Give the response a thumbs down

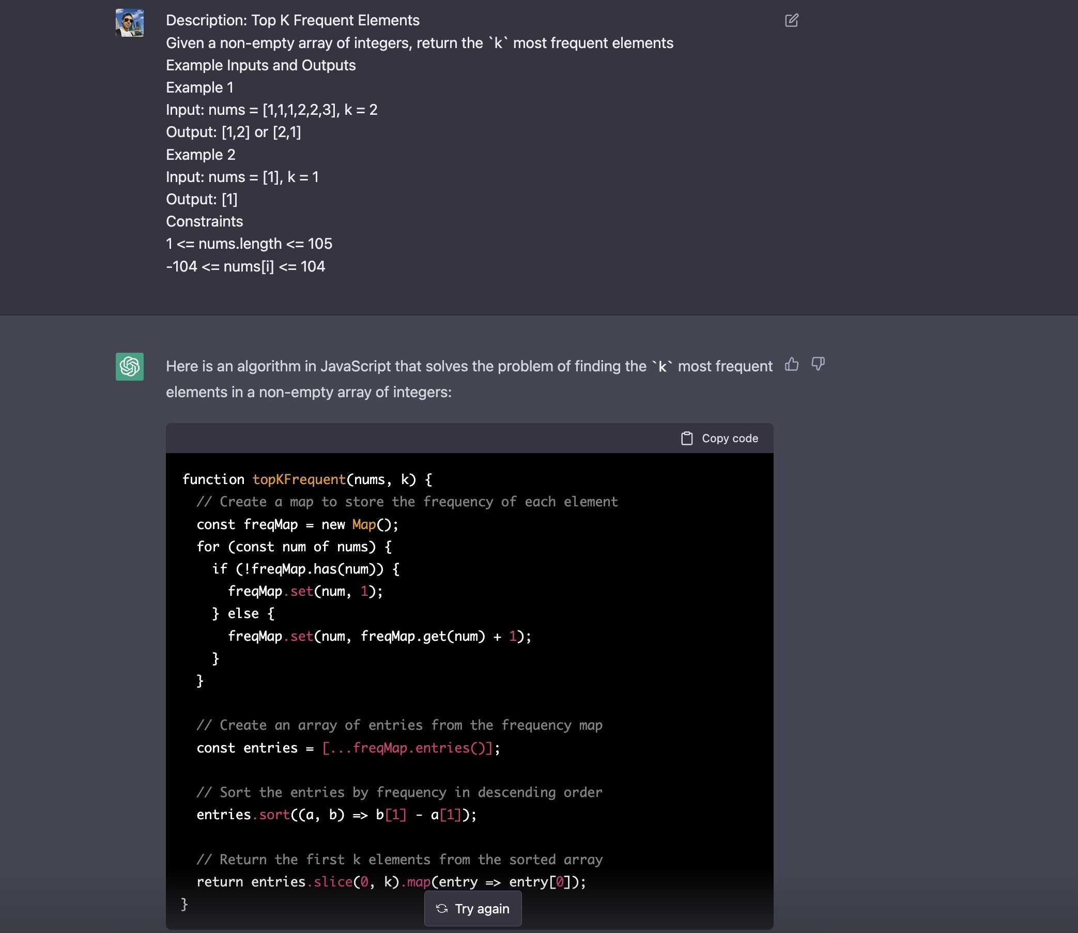tap(818, 364)
